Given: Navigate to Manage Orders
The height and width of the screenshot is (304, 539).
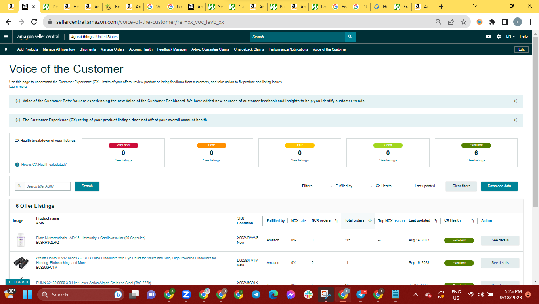Looking at the screenshot, I should pyautogui.click(x=113, y=49).
